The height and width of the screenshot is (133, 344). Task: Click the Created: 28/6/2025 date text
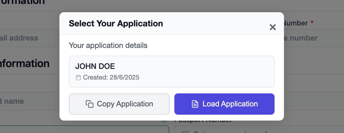point(111,78)
